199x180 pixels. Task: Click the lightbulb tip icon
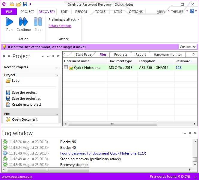coord(4,47)
